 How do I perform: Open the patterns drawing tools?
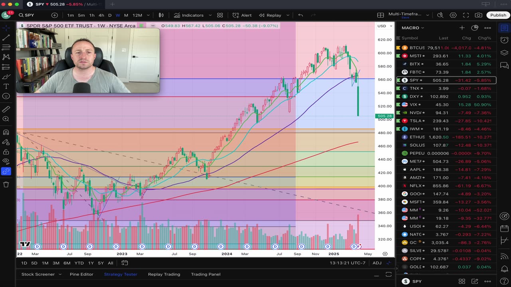pos(6,57)
